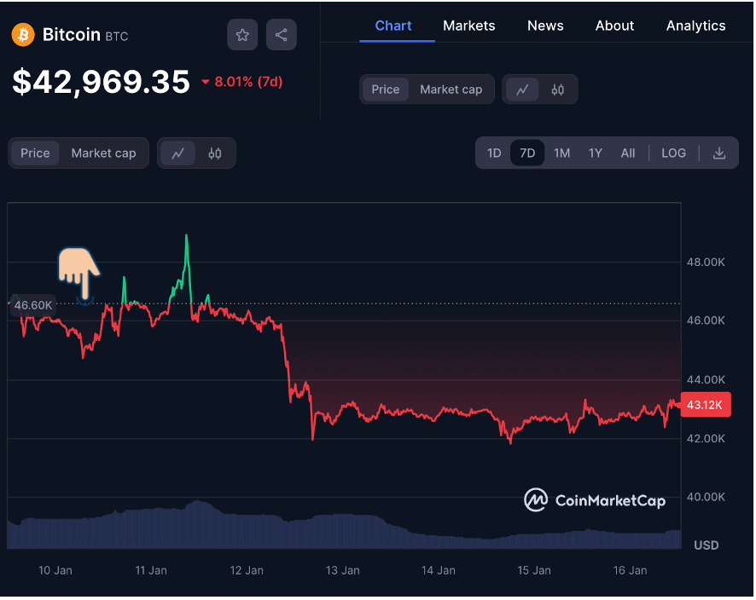The image size is (756, 600).
Task: Click the orange Bitcoin logo
Action: (23, 35)
